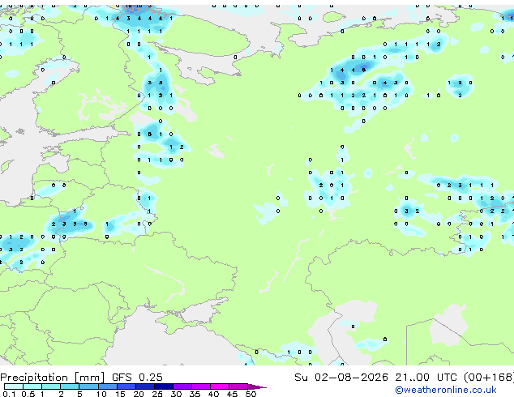Click the "20" legend scale label
Image resolution: width=514 pixels, height=397 pixels.
coord(139,394)
